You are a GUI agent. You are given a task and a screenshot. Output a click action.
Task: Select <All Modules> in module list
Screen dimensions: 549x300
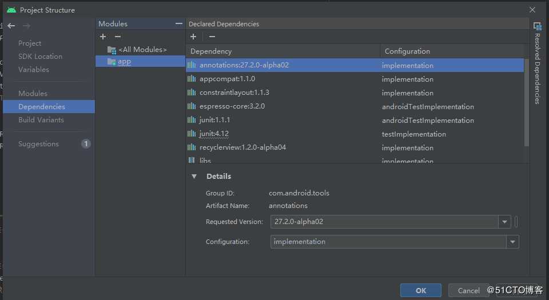tap(142, 50)
